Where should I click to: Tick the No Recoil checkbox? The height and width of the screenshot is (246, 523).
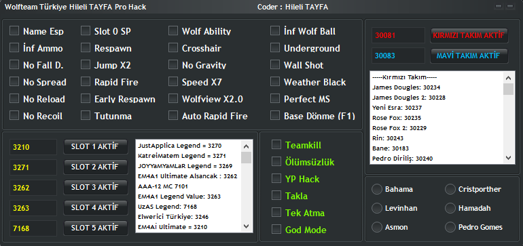pyautogui.click(x=14, y=116)
